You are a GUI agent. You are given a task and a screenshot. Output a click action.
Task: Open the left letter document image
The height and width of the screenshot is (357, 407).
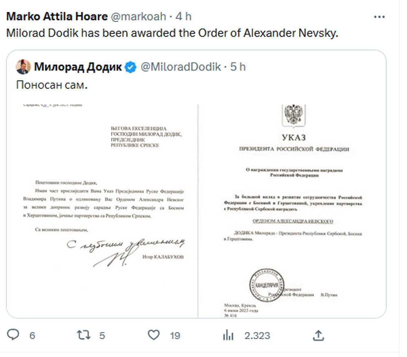pos(102,211)
